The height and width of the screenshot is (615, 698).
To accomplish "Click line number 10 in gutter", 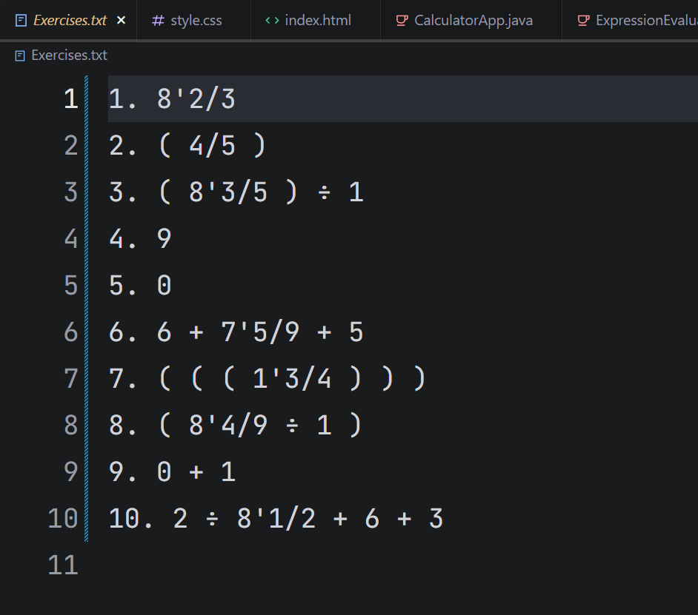I will click(63, 519).
